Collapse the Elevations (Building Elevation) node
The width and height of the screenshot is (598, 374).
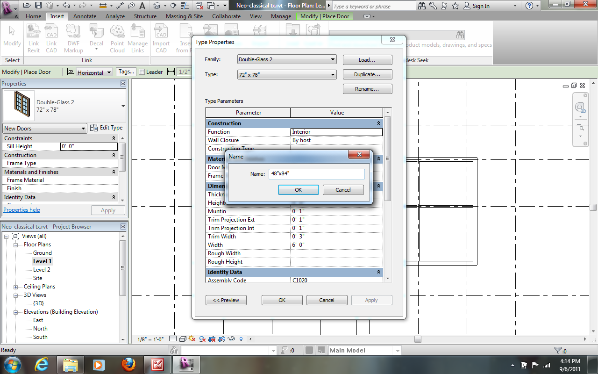click(x=15, y=312)
